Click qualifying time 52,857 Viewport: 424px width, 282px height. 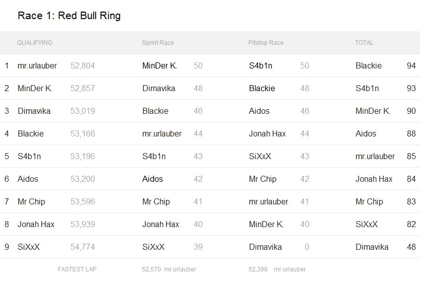pos(82,89)
